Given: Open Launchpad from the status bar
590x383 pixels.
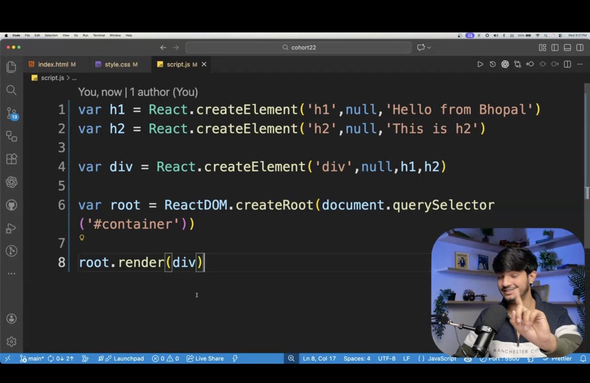Looking at the screenshot, I should [121, 358].
